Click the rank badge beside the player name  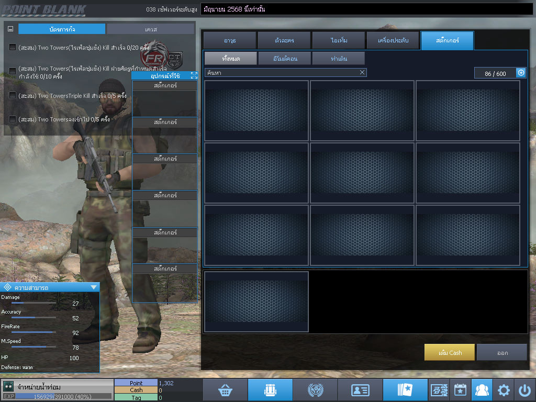[x=8, y=387]
